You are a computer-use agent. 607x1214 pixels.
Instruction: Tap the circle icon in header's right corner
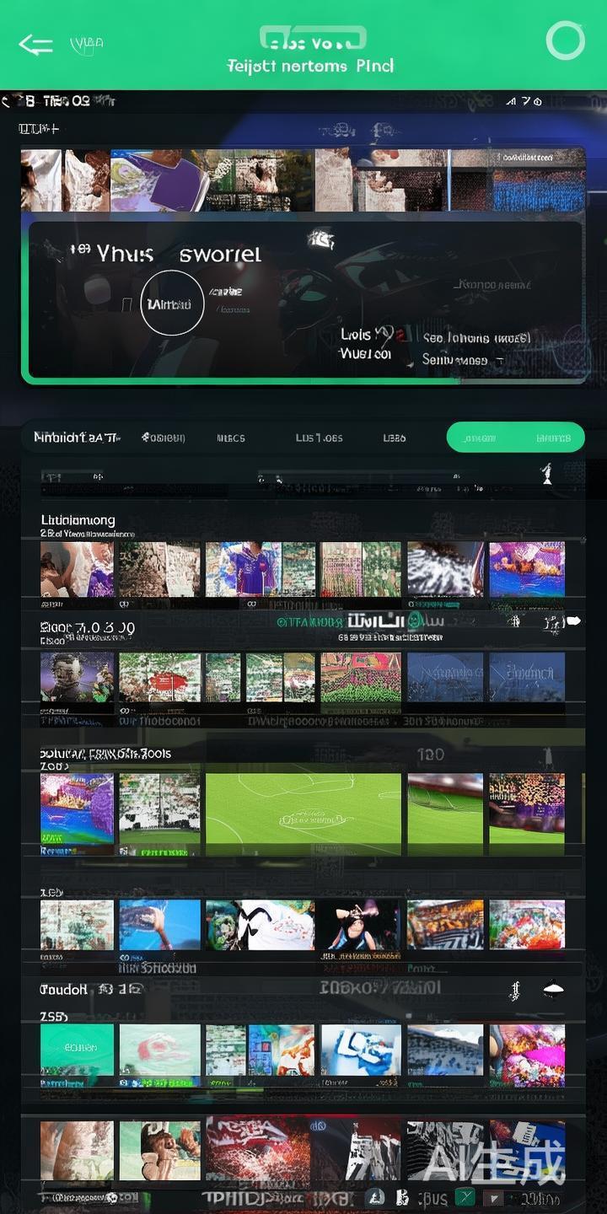click(x=565, y=40)
